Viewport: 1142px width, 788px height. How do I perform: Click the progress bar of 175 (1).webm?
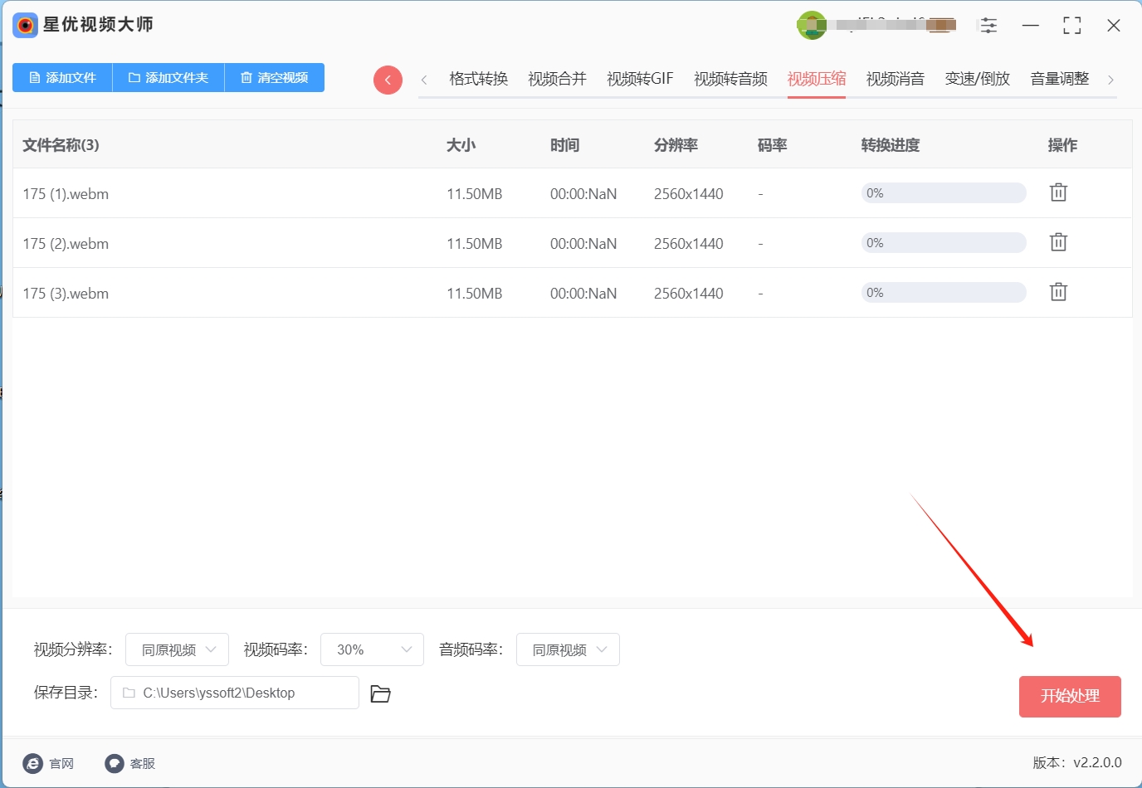(x=943, y=192)
